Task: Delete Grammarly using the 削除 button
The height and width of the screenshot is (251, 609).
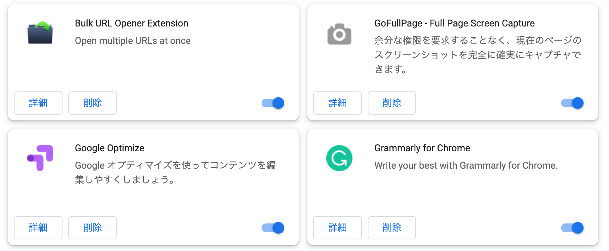Action: click(392, 228)
